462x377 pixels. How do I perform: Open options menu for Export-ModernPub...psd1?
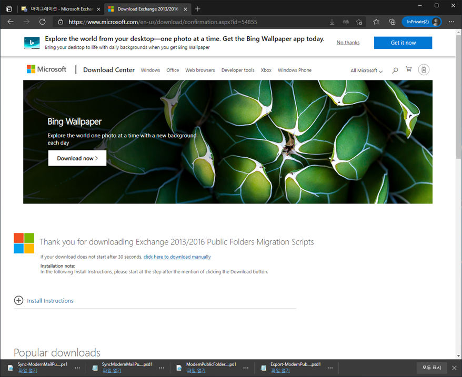click(330, 368)
